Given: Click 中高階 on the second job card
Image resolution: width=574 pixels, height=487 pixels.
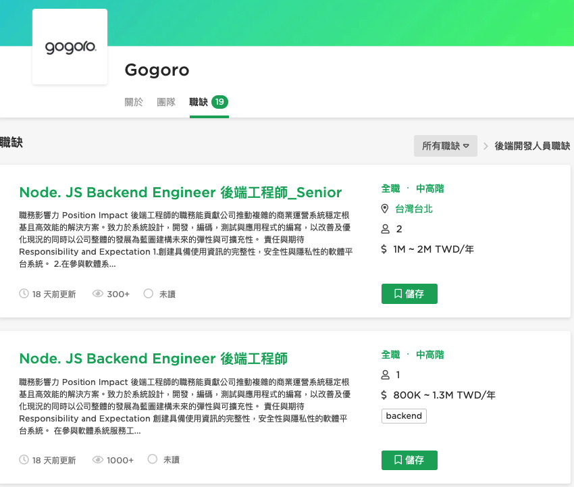Looking at the screenshot, I should [x=429, y=355].
